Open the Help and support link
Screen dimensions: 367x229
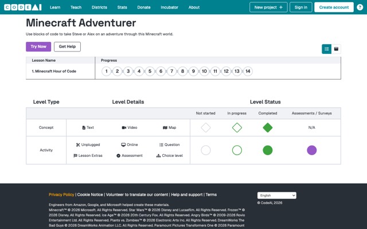pyautogui.click(x=187, y=195)
